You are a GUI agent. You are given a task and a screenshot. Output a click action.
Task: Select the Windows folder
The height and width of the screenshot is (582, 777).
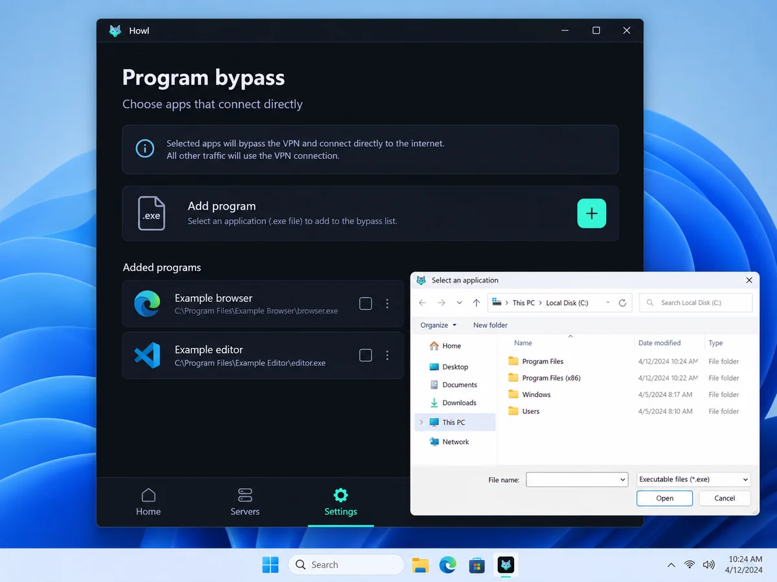[530, 394]
